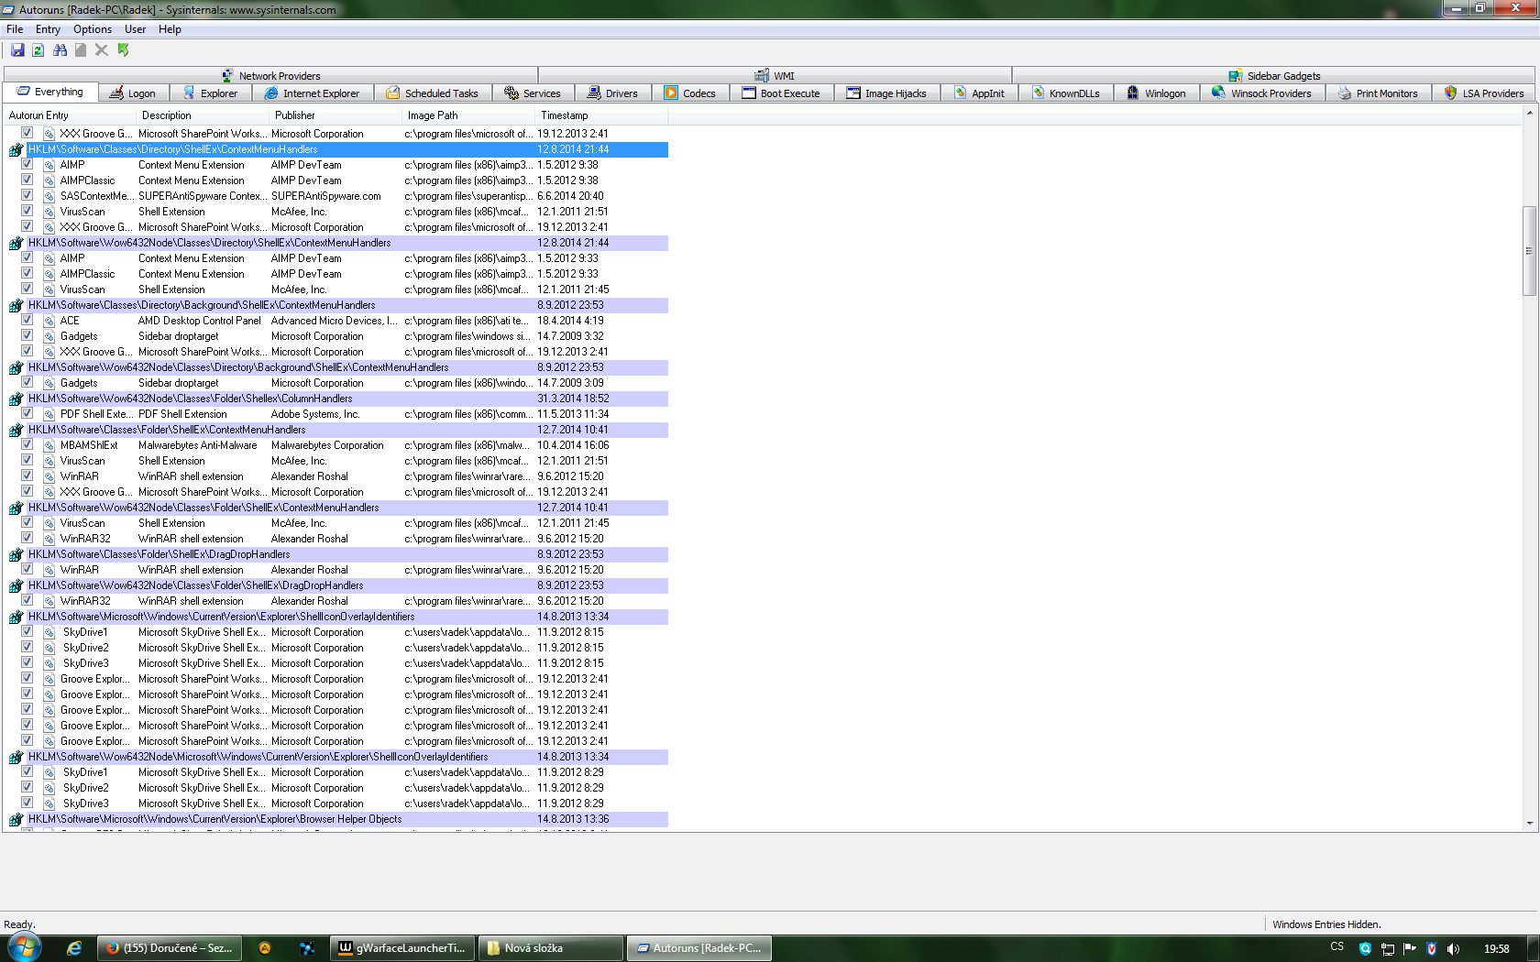Screen dimensions: 1540x962
Task: Open the Windows Start orb
Action: pyautogui.click(x=25, y=948)
